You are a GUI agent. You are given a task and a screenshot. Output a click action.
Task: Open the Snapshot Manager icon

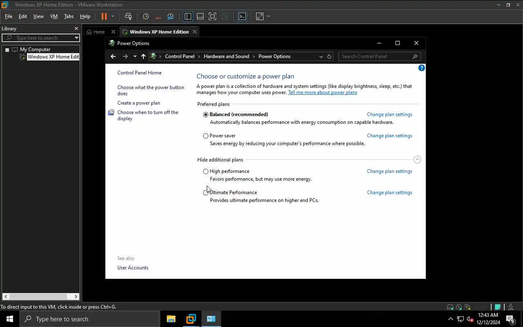170,16
